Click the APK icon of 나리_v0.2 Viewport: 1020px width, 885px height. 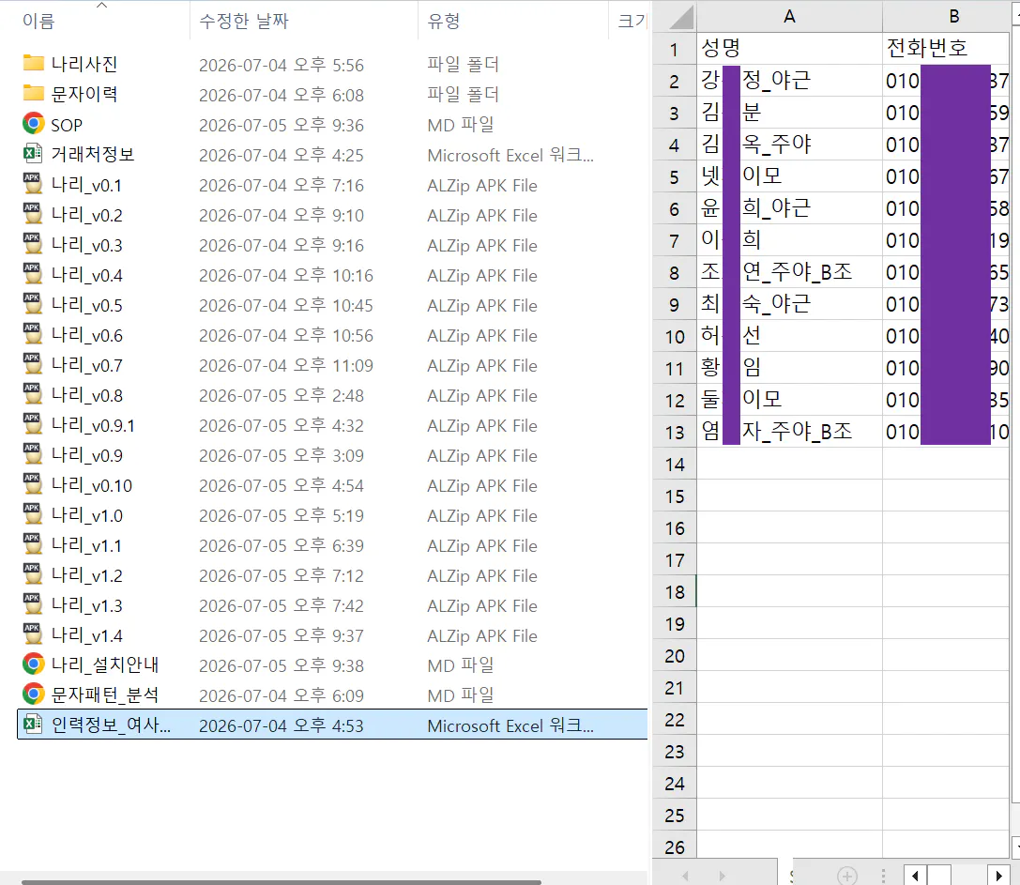tap(33, 213)
